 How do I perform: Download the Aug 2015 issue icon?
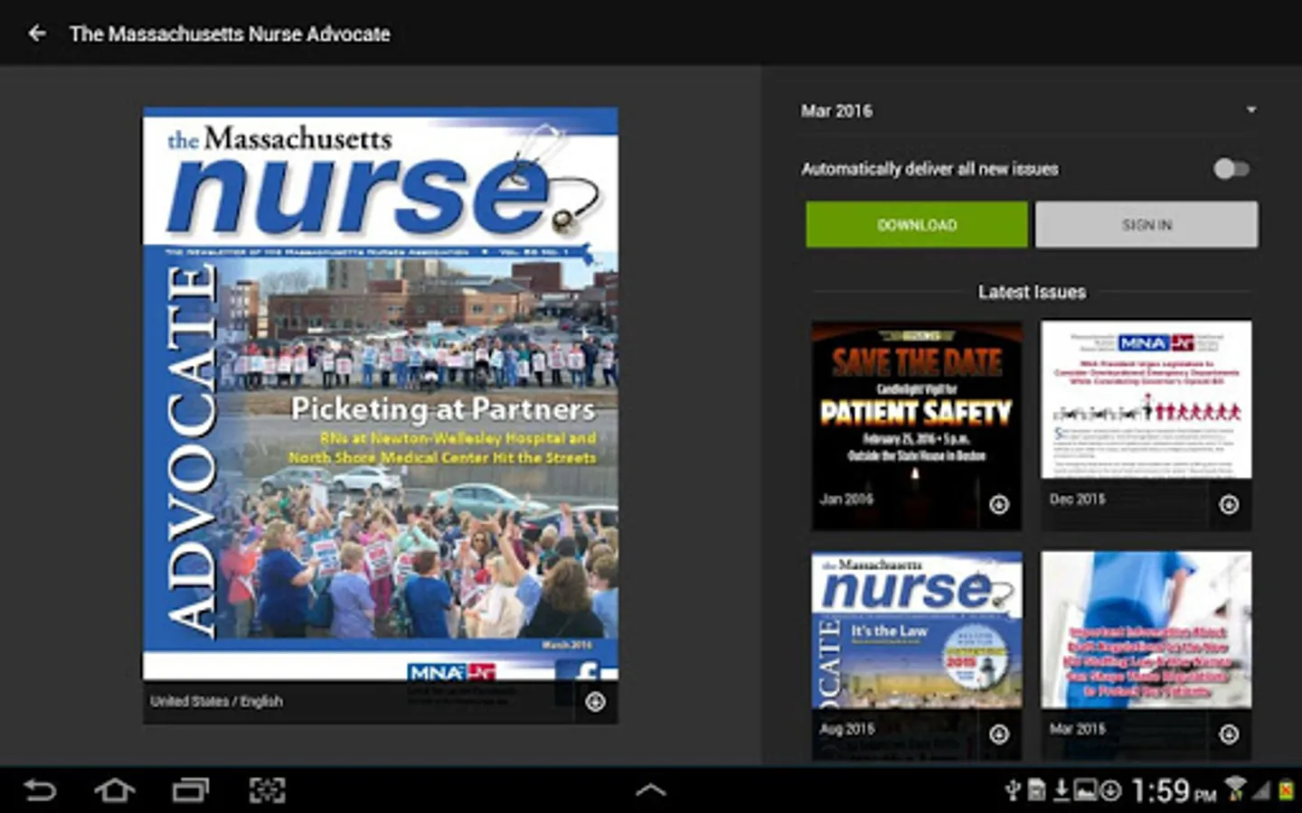(x=999, y=734)
